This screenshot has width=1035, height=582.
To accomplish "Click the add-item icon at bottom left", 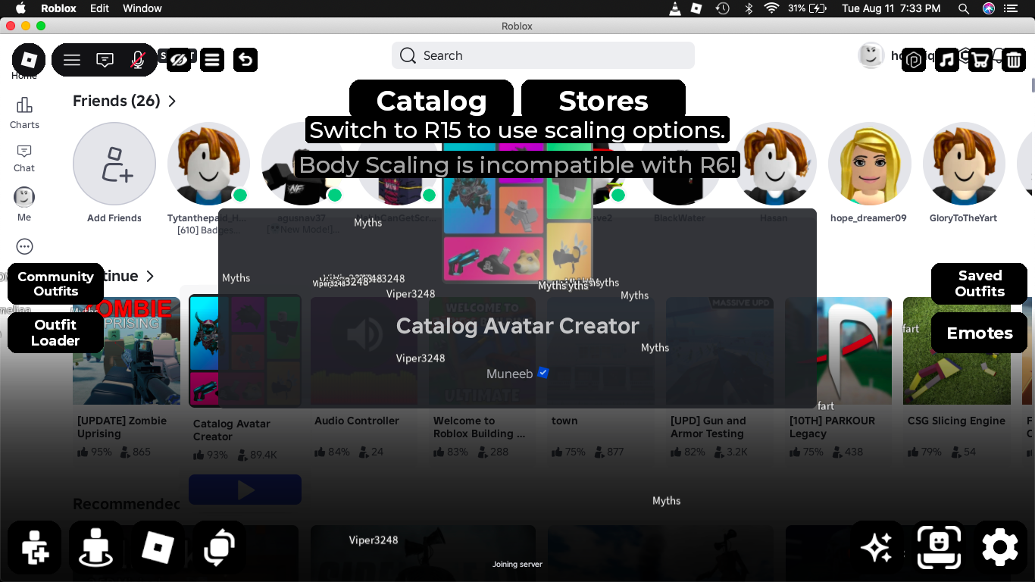I will click(x=35, y=546).
